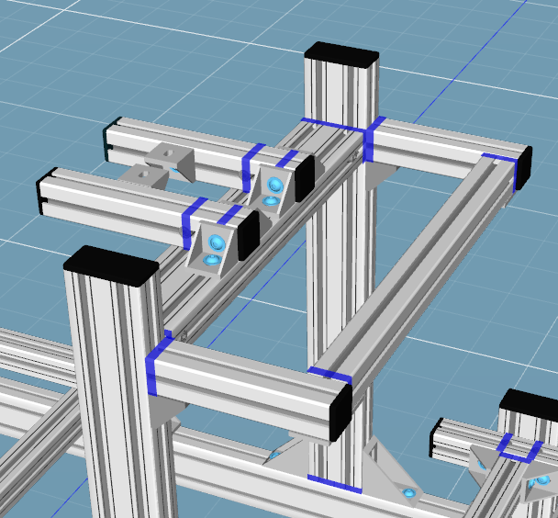558x518 pixels.
Task: Click the black end cap of the front horizontal beam
Action: tap(338, 410)
